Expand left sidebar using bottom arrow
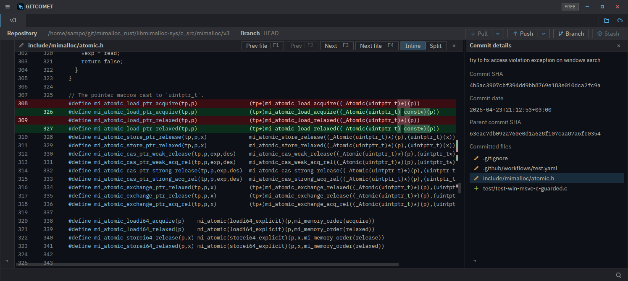 (7, 261)
